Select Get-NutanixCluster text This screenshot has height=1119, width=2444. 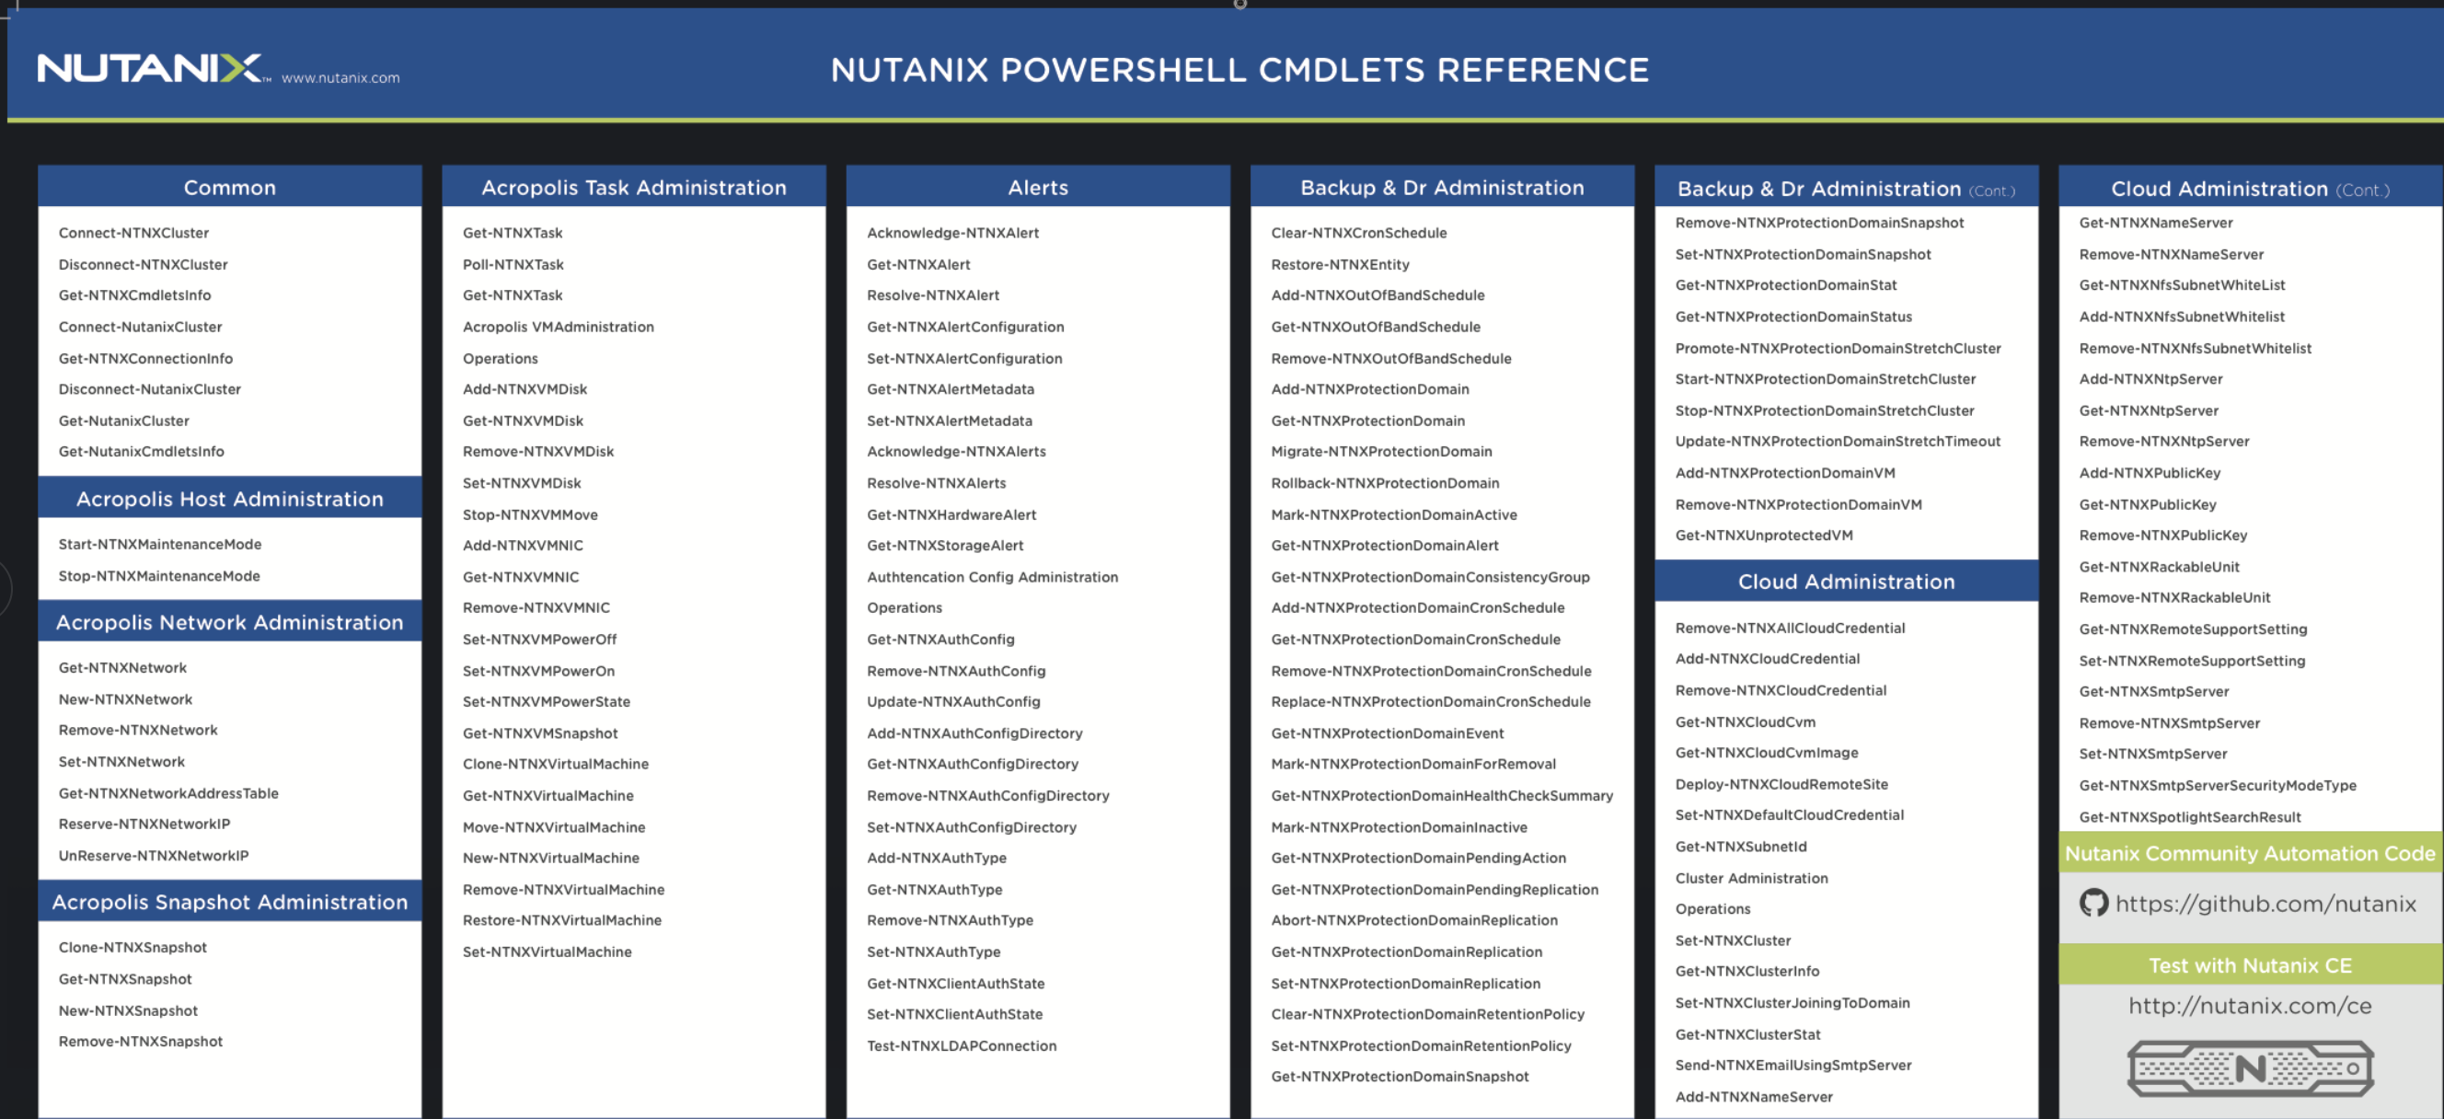tap(123, 421)
